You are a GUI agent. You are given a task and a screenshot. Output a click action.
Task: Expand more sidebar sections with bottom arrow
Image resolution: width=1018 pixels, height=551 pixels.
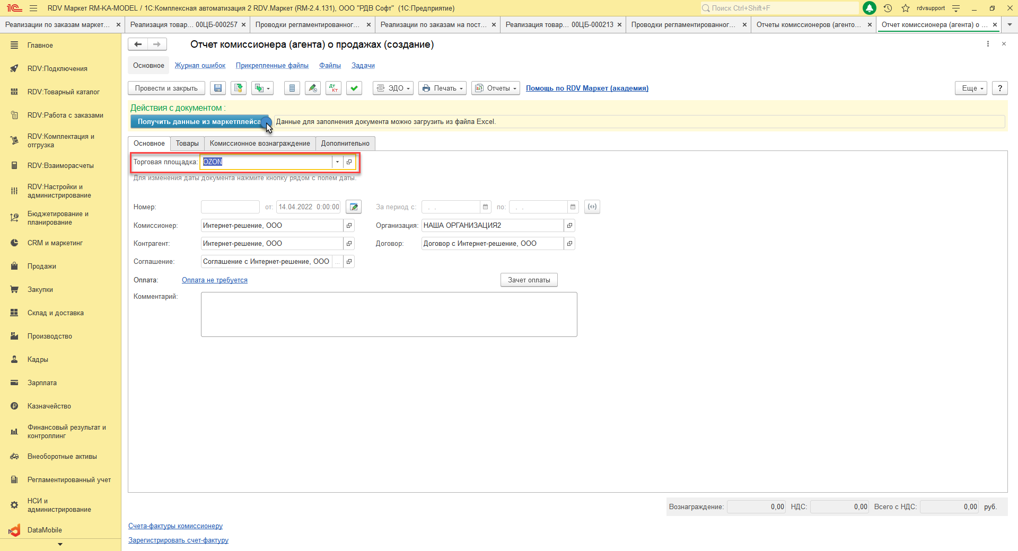(x=60, y=545)
